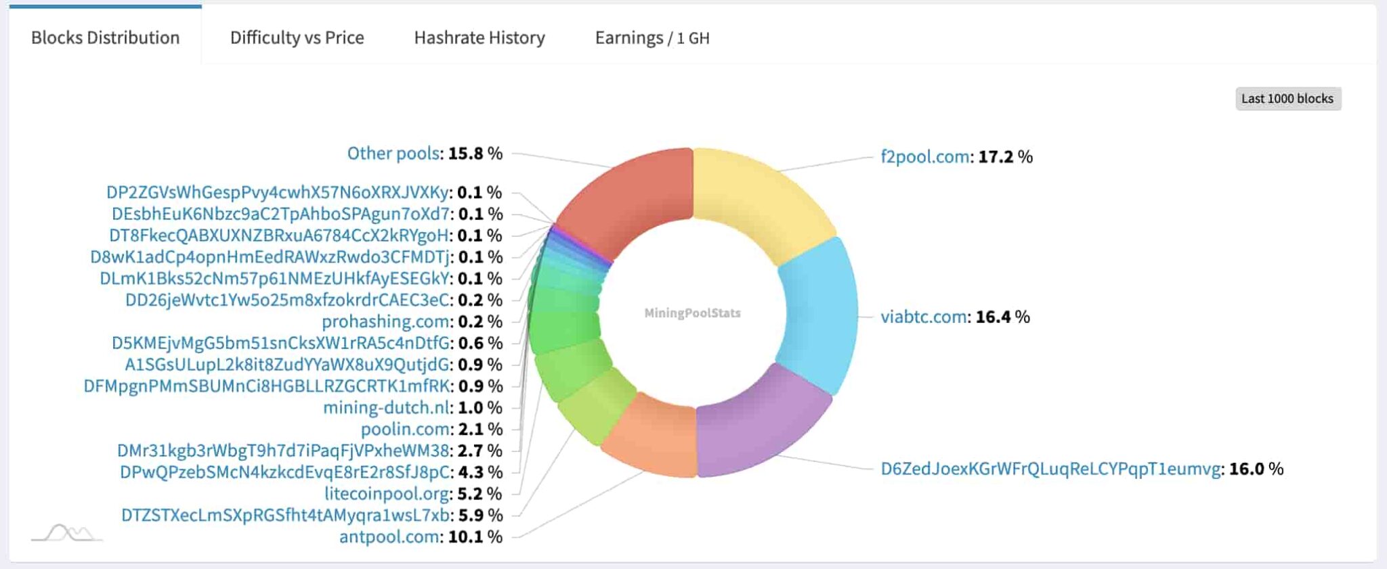Click the 17.2 % value beside f2pool.com
The height and width of the screenshot is (569, 1387).
pos(1006,157)
